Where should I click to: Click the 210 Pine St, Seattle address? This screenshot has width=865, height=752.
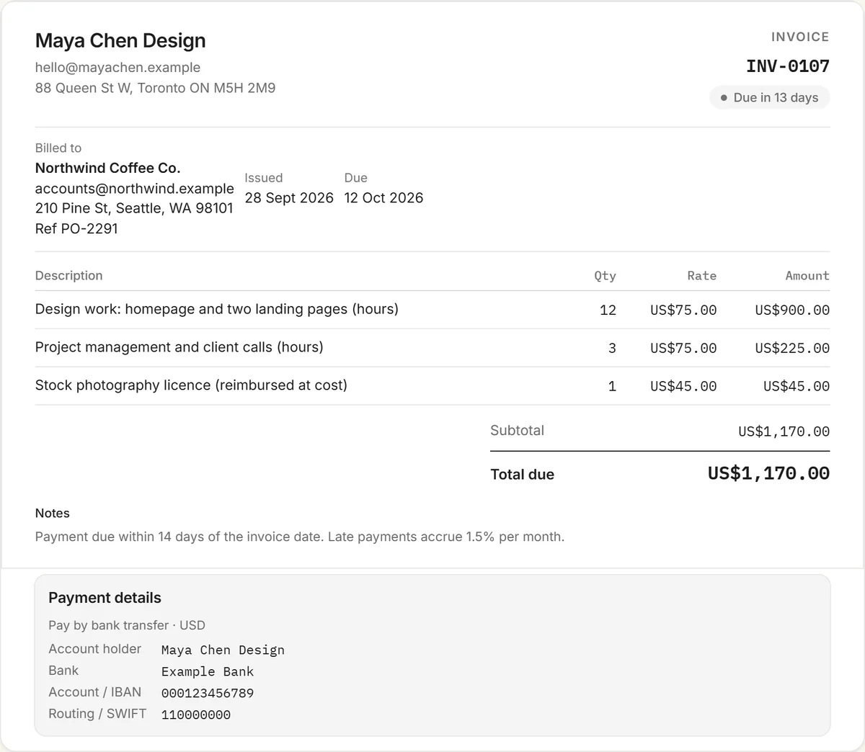[134, 208]
